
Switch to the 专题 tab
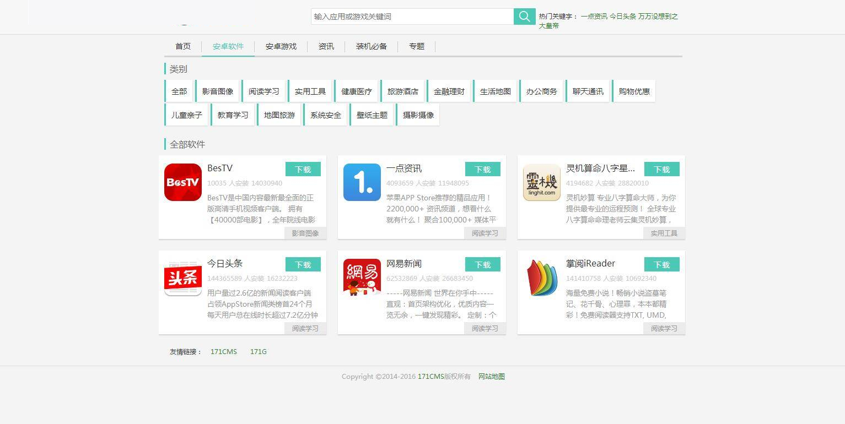416,46
